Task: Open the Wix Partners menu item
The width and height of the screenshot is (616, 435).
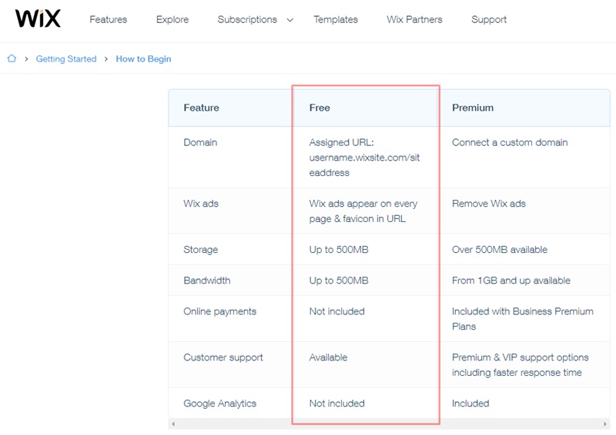Action: tap(414, 20)
